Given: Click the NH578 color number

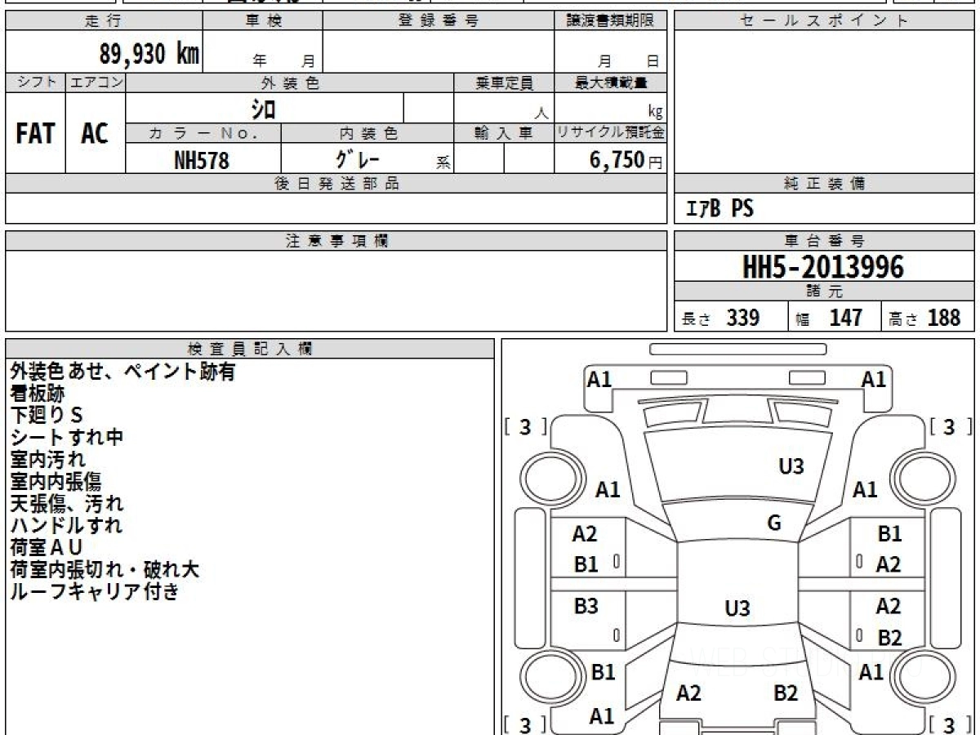Looking at the screenshot, I should 202,161.
